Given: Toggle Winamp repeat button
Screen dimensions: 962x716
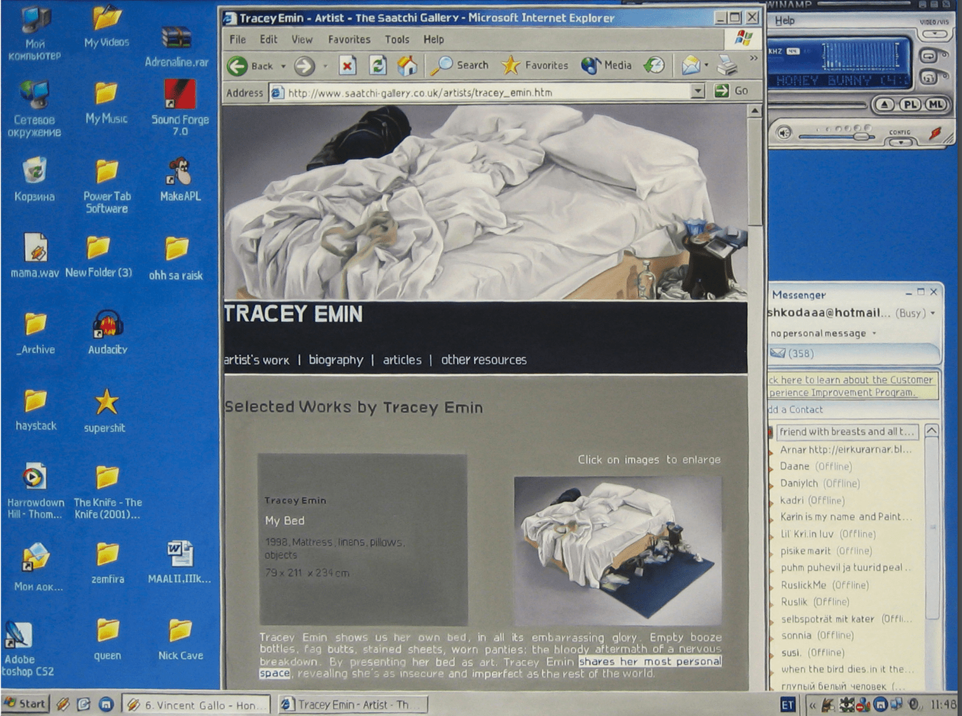Looking at the screenshot, I should pyautogui.click(x=928, y=56).
